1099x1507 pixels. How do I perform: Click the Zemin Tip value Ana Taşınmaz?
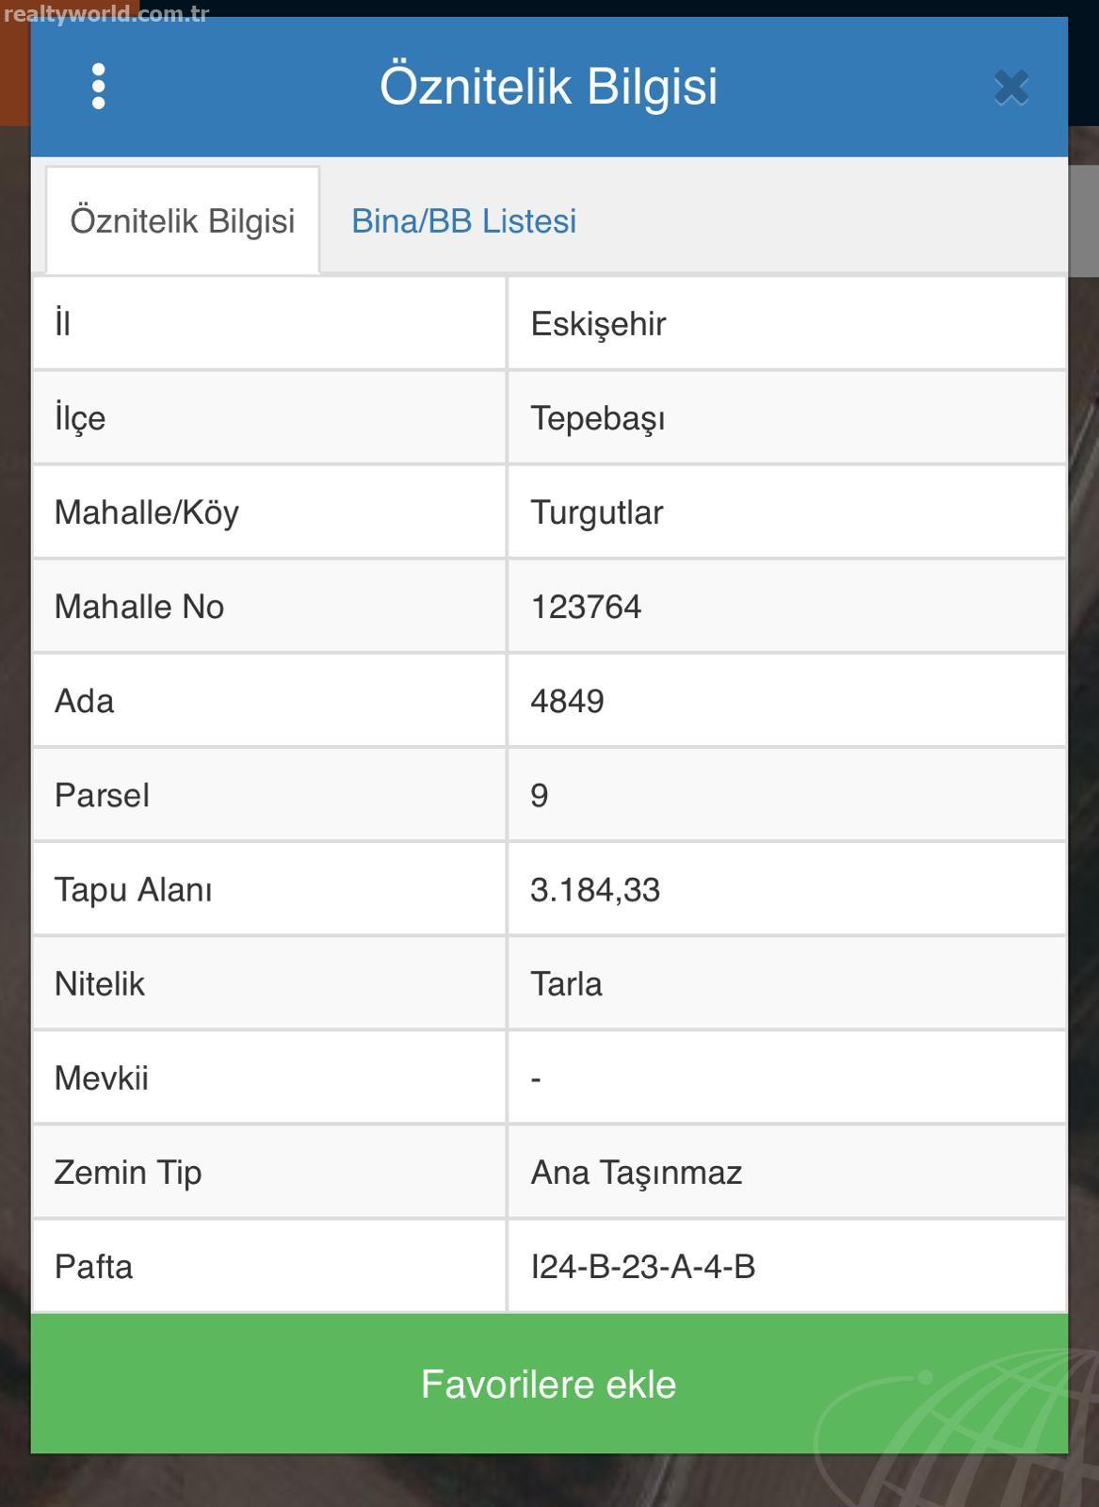pos(637,1173)
